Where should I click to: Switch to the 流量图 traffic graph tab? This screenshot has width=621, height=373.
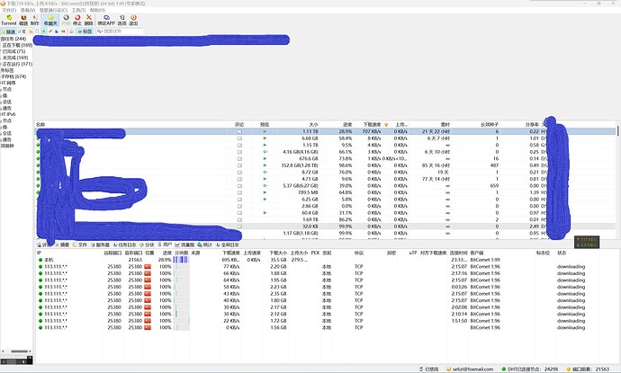tap(184, 244)
